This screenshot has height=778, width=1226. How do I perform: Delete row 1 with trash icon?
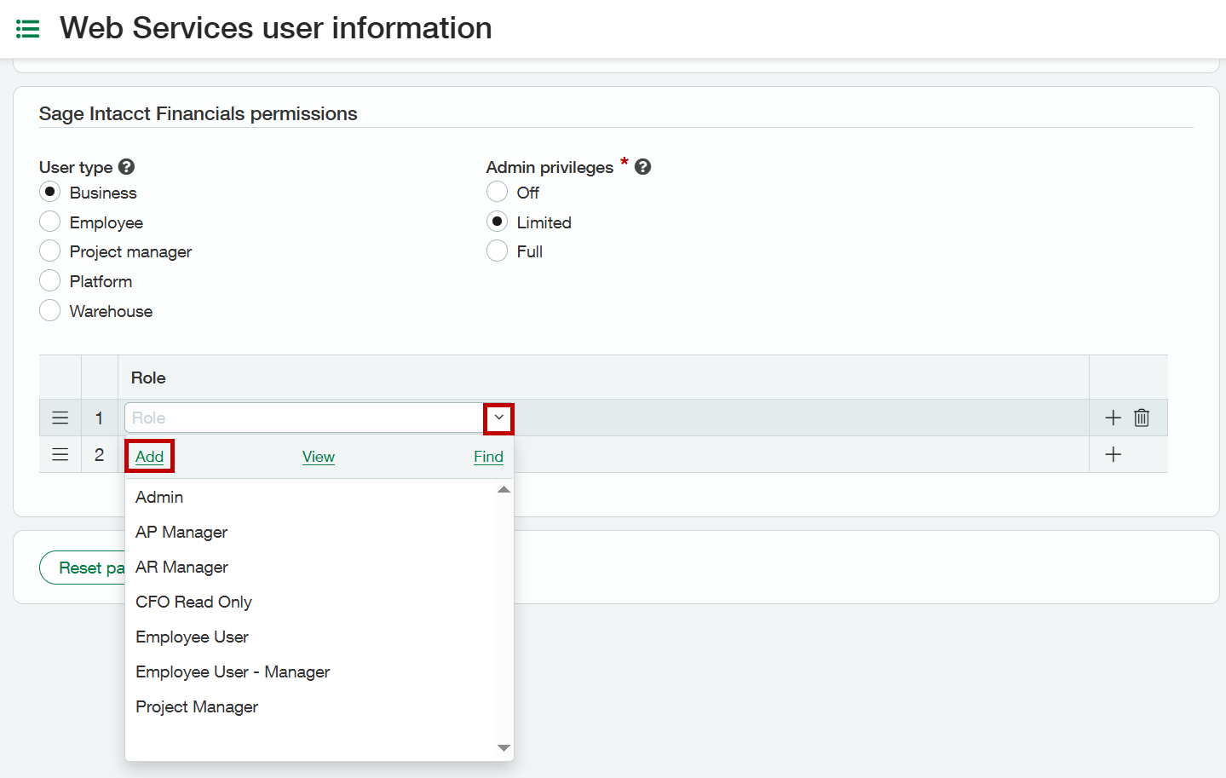(x=1142, y=418)
